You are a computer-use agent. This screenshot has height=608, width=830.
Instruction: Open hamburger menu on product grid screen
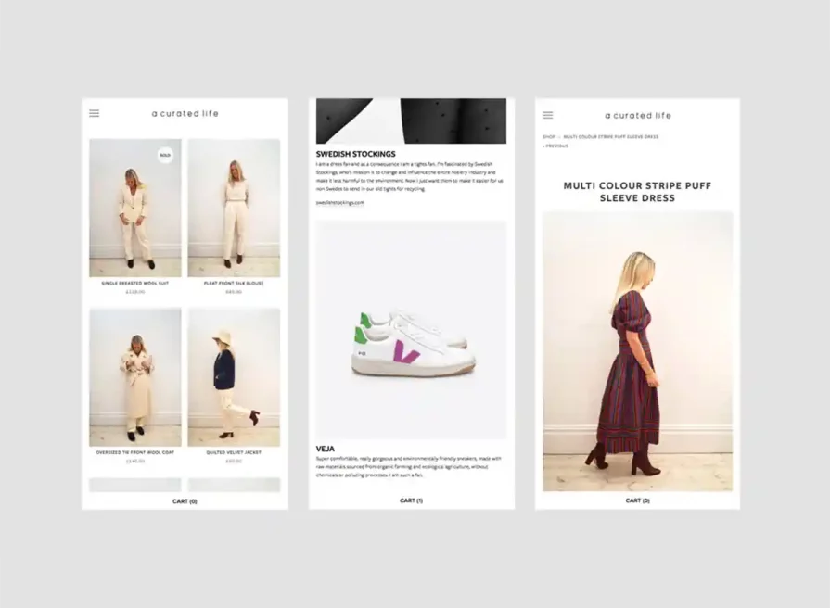click(95, 113)
